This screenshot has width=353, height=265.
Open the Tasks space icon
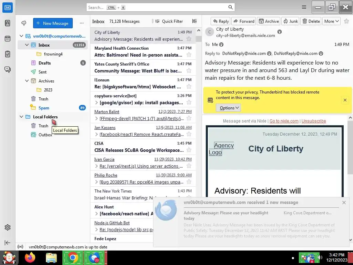[8, 54]
